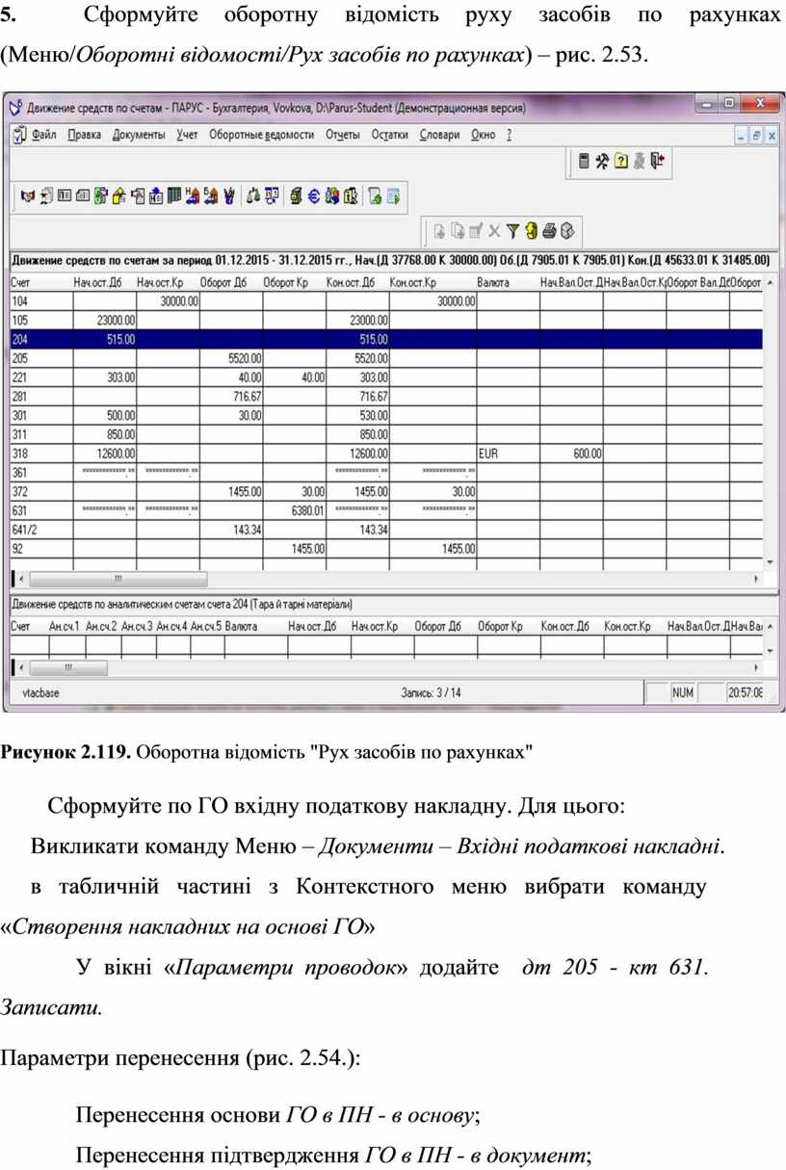Select the account 311 row

click(x=385, y=435)
